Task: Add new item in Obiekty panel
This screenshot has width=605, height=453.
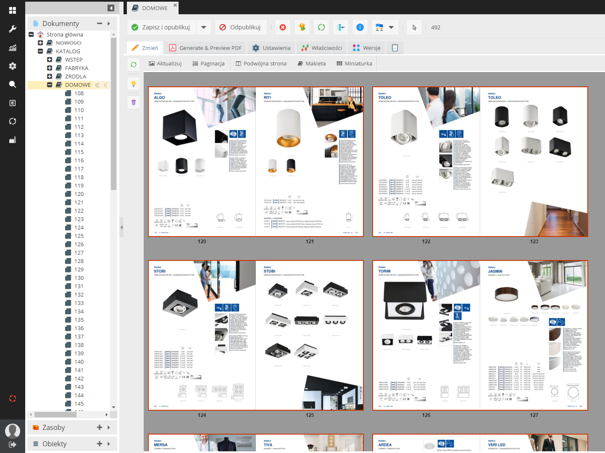Action: 100,444
